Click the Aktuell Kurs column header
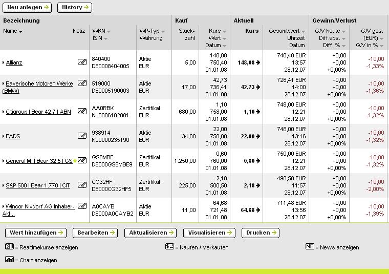389x274 pixels. tap(252, 31)
